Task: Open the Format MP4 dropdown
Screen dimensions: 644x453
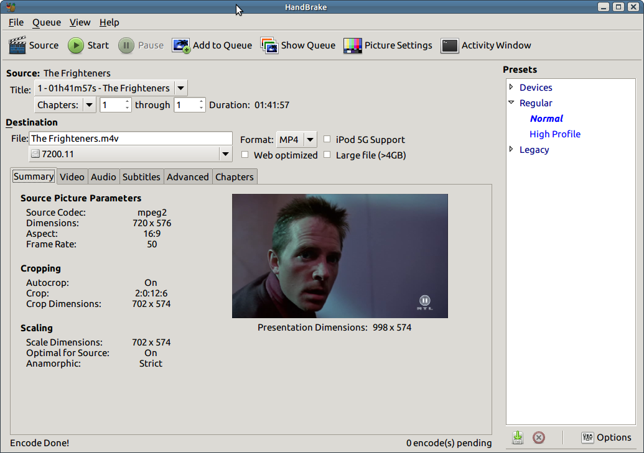Action: 310,140
